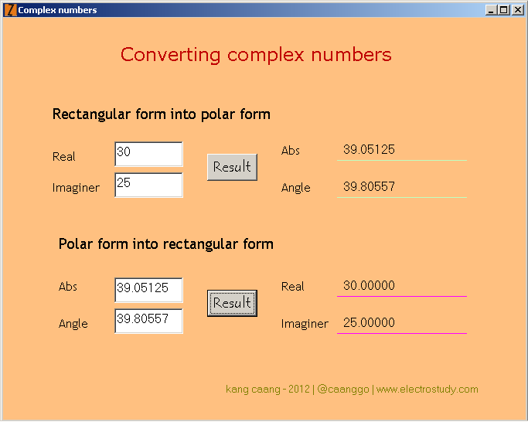Close the Complex numbers window
The image size is (528, 422).
click(517, 10)
